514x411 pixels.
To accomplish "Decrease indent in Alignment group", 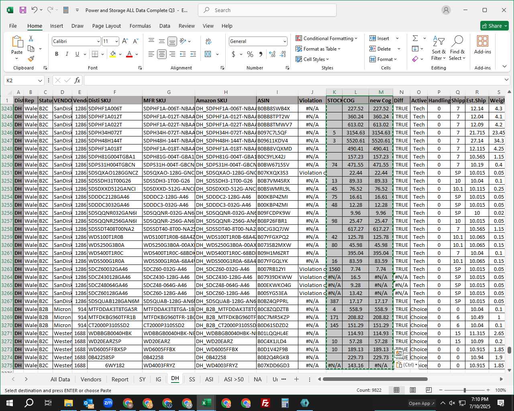I will (183, 54).
